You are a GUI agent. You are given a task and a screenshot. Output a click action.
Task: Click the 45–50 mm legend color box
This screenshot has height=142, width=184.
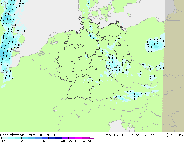click(85, 138)
